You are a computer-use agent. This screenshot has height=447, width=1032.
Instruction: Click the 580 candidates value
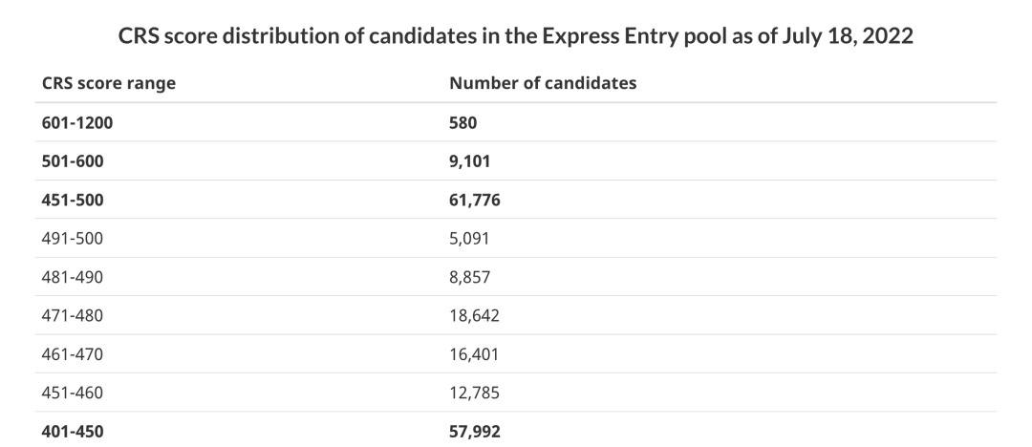click(462, 122)
